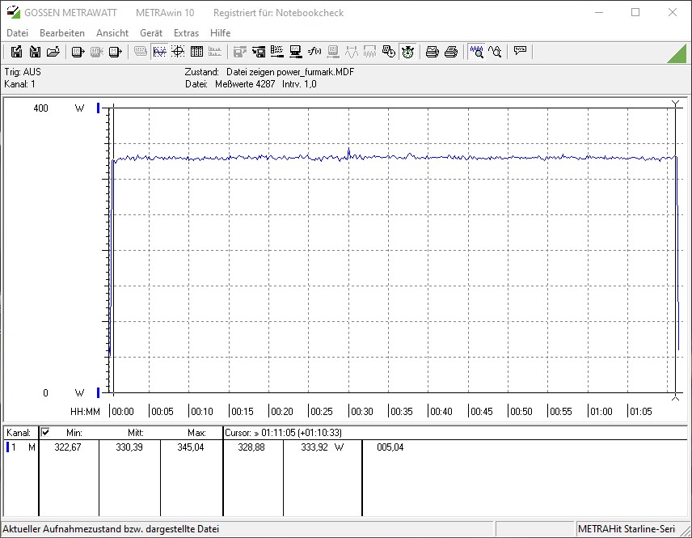
Task: Select channel 1 row in Kanal table
Action: [20, 447]
